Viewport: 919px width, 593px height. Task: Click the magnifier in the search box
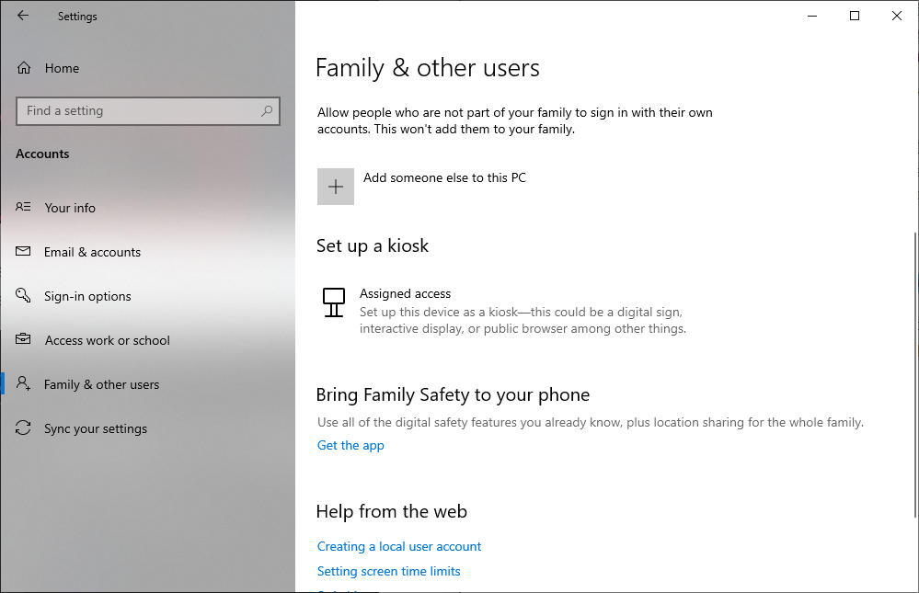click(x=267, y=110)
